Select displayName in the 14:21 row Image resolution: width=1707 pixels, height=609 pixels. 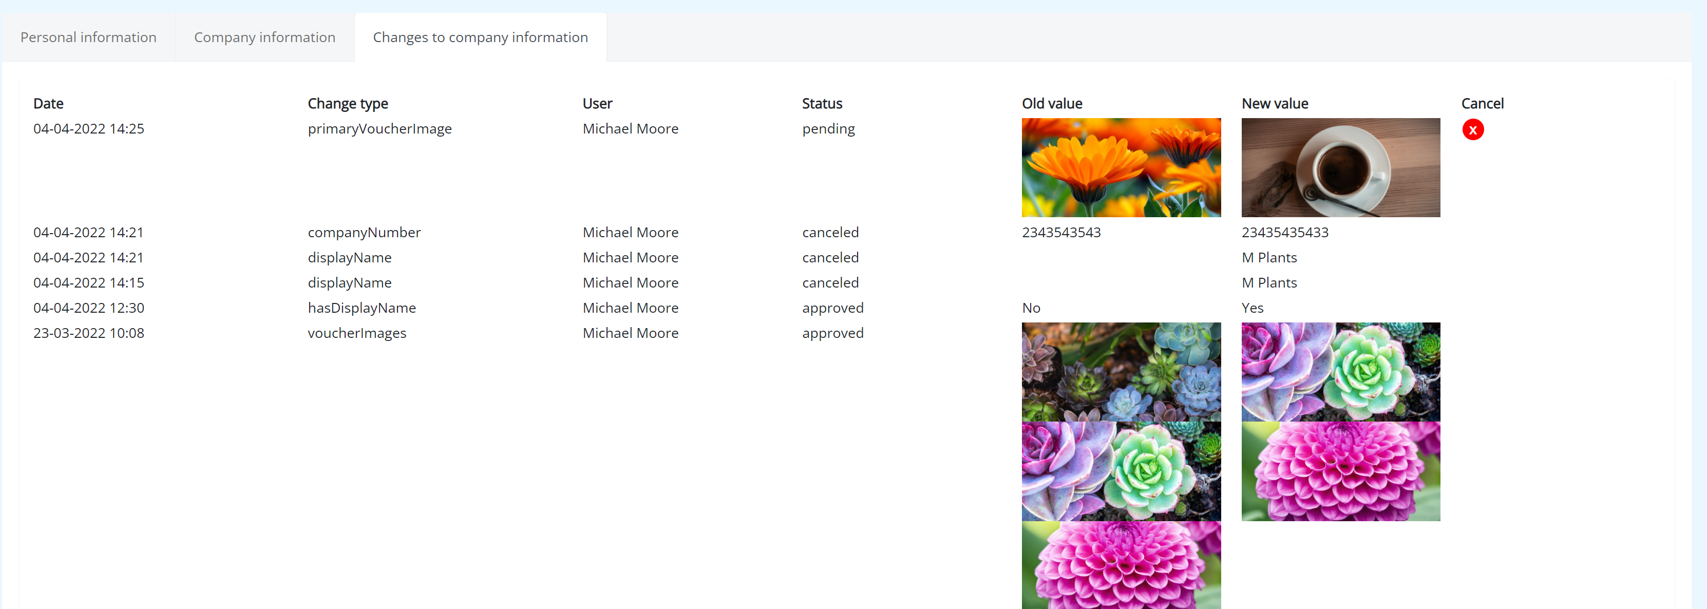(349, 258)
